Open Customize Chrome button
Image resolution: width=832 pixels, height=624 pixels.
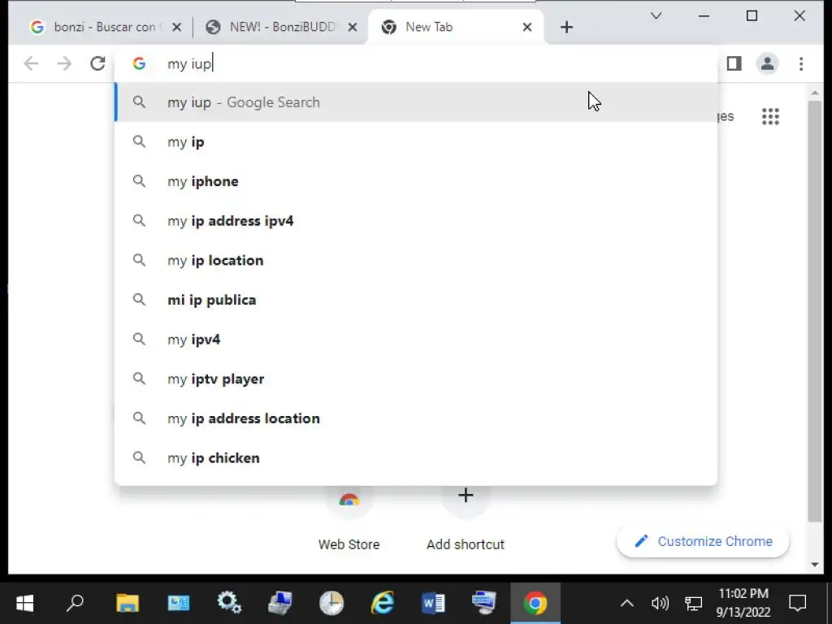[703, 541]
